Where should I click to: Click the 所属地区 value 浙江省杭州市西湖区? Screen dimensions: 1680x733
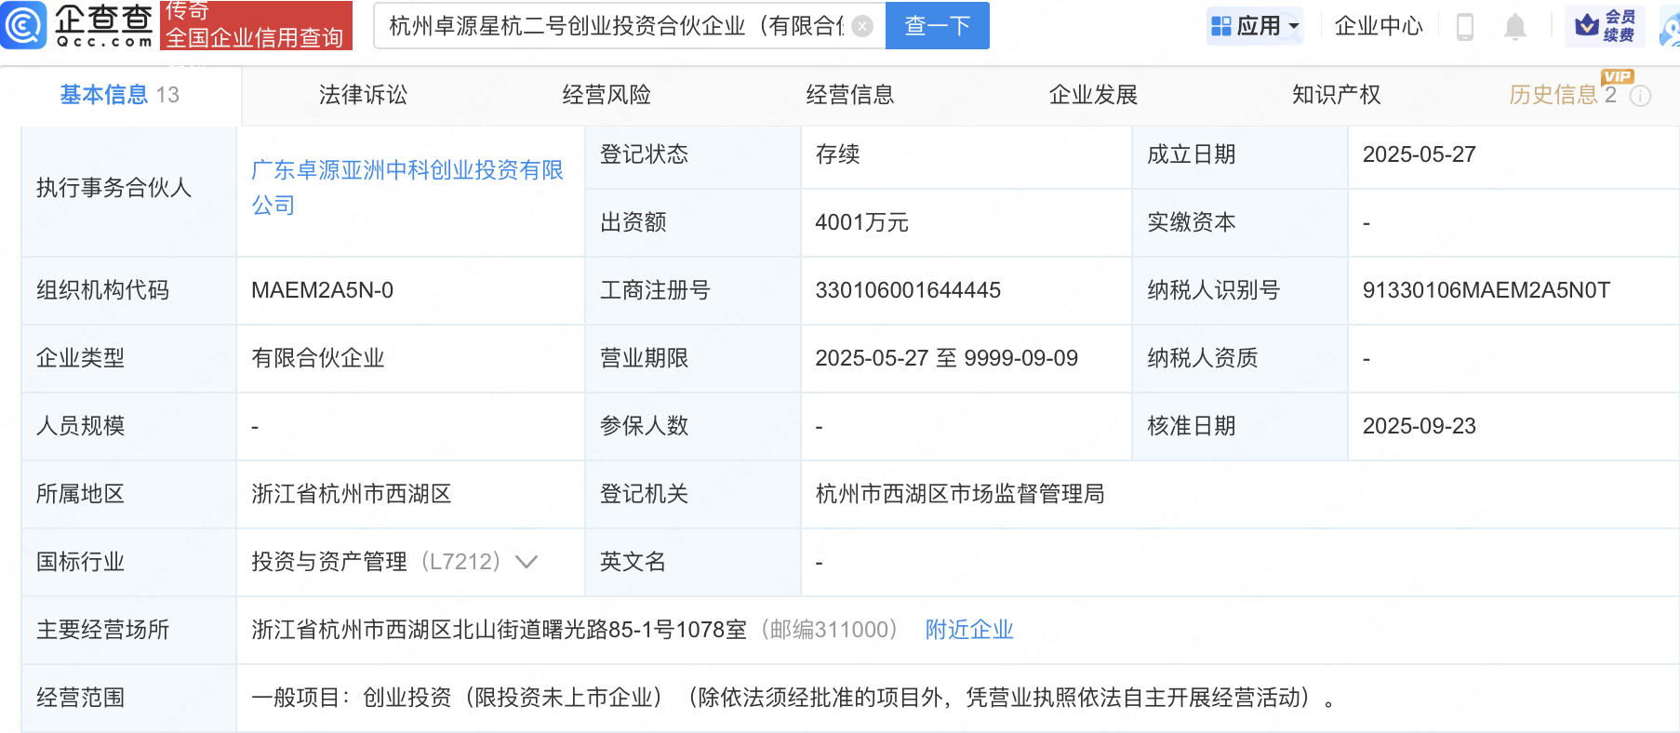pos(352,494)
